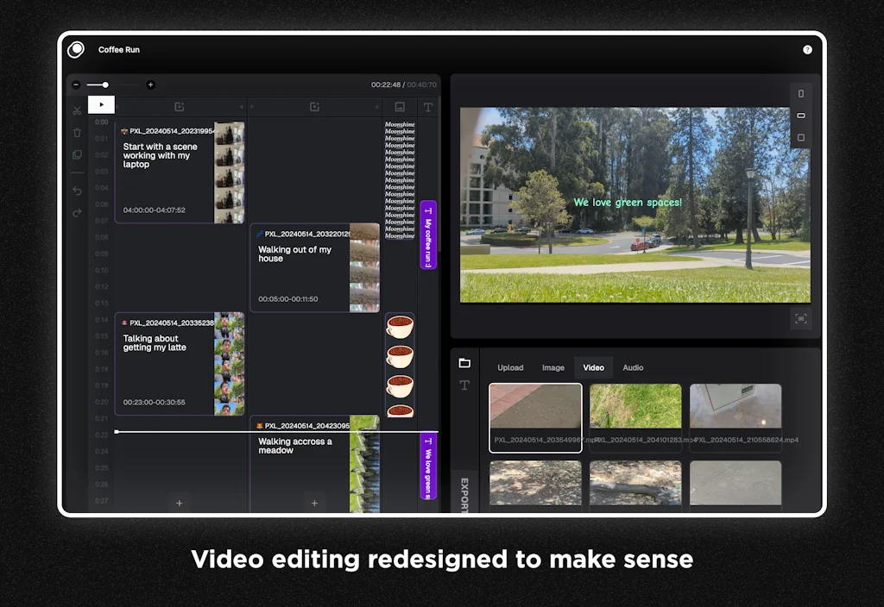The height and width of the screenshot is (607, 884).
Task: Select portrait aspect ratio option
Action: pyautogui.click(x=800, y=93)
